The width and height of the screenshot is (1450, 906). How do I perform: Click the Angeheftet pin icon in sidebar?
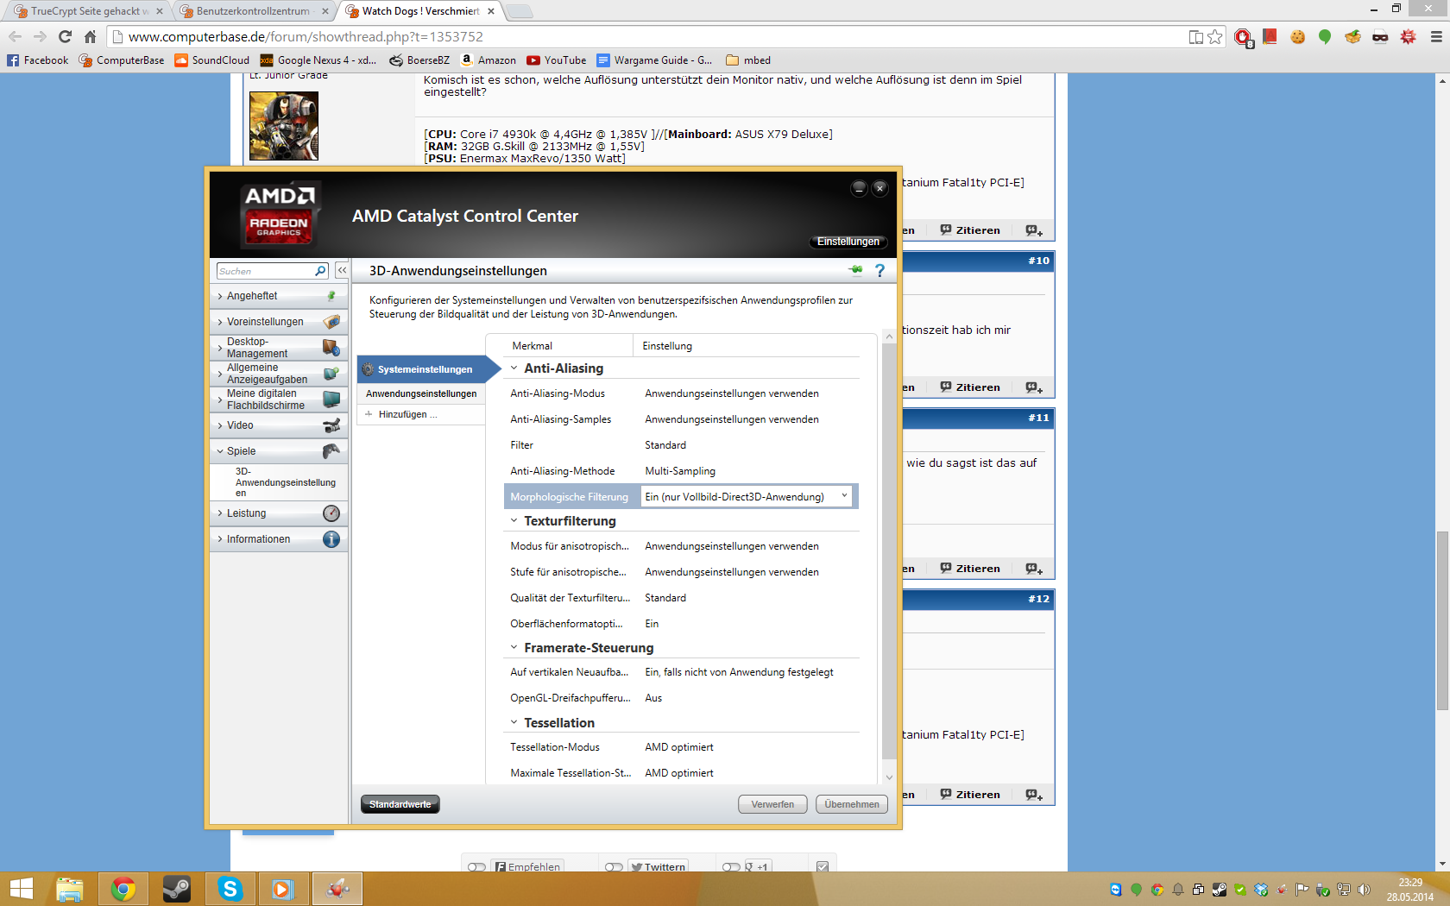(x=331, y=296)
